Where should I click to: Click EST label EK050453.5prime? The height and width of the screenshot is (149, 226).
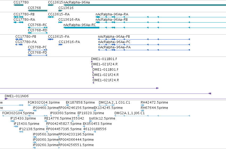97,124
